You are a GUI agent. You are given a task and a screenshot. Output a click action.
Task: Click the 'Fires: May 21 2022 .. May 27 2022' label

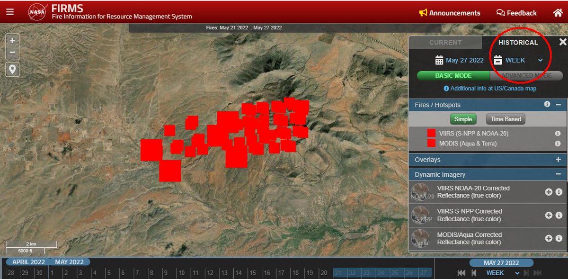tap(244, 27)
